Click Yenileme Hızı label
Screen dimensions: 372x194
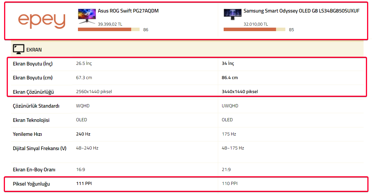pos(27,134)
